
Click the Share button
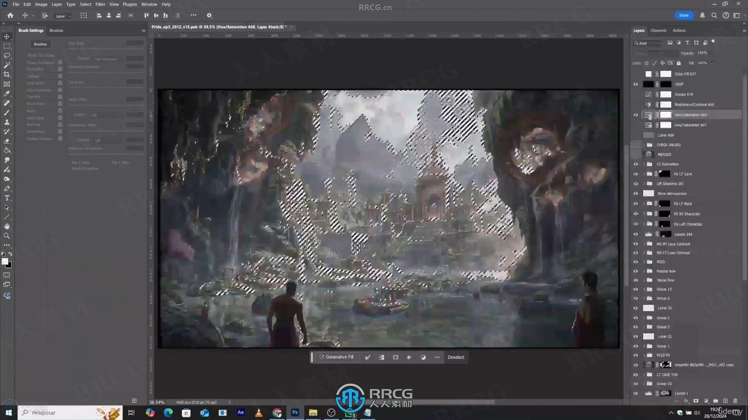(x=684, y=16)
